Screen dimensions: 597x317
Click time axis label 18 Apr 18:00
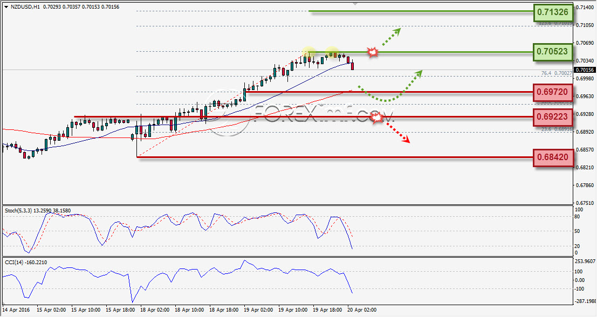(x=224, y=310)
